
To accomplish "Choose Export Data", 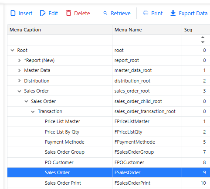I will [x=189, y=13].
